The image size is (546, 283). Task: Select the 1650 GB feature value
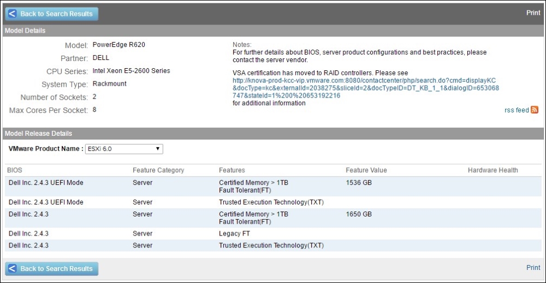(359, 214)
